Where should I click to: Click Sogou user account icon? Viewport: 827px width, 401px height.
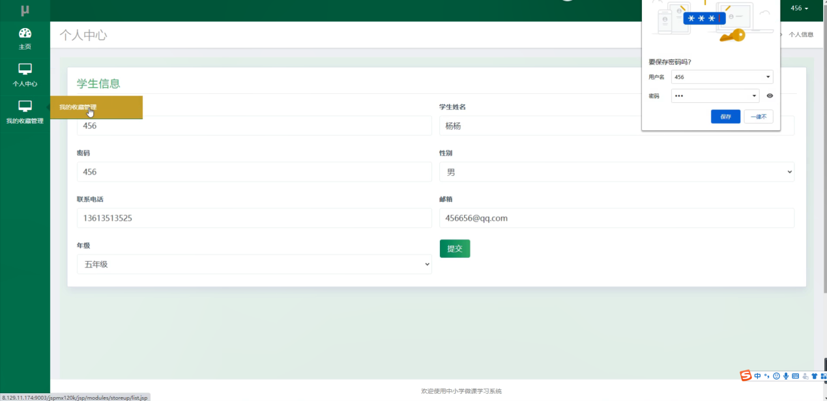point(805,376)
